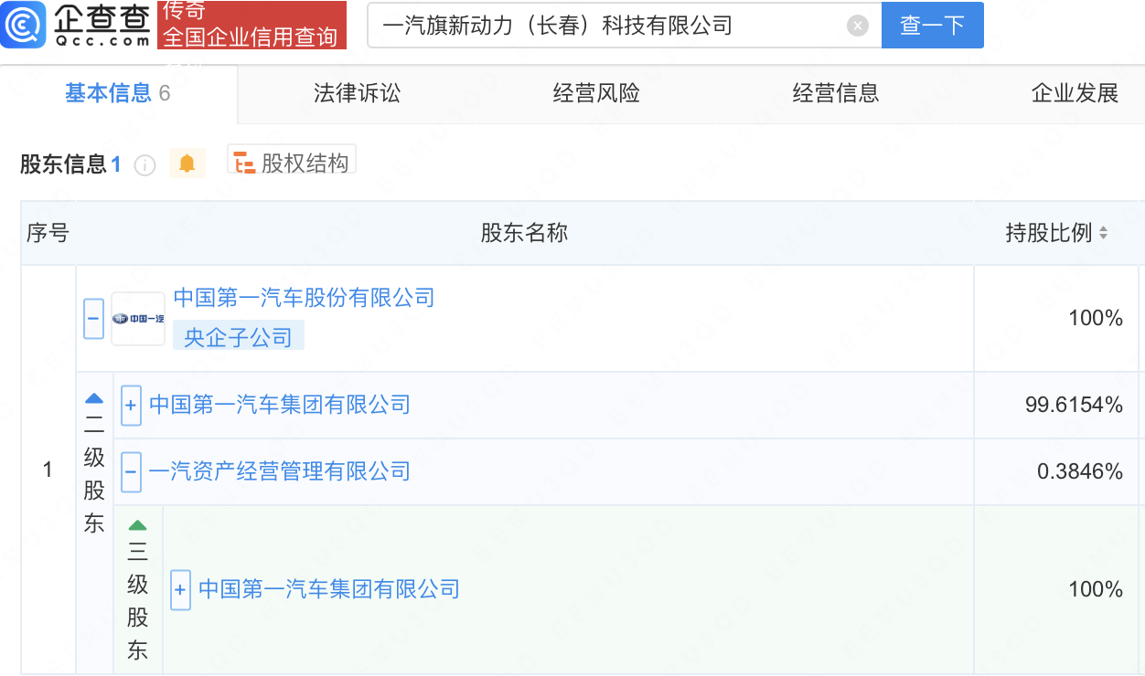Open 中国第一汽车集团有限公司 link with 99.6154%
The height and width of the screenshot is (676, 1145).
click(x=280, y=404)
